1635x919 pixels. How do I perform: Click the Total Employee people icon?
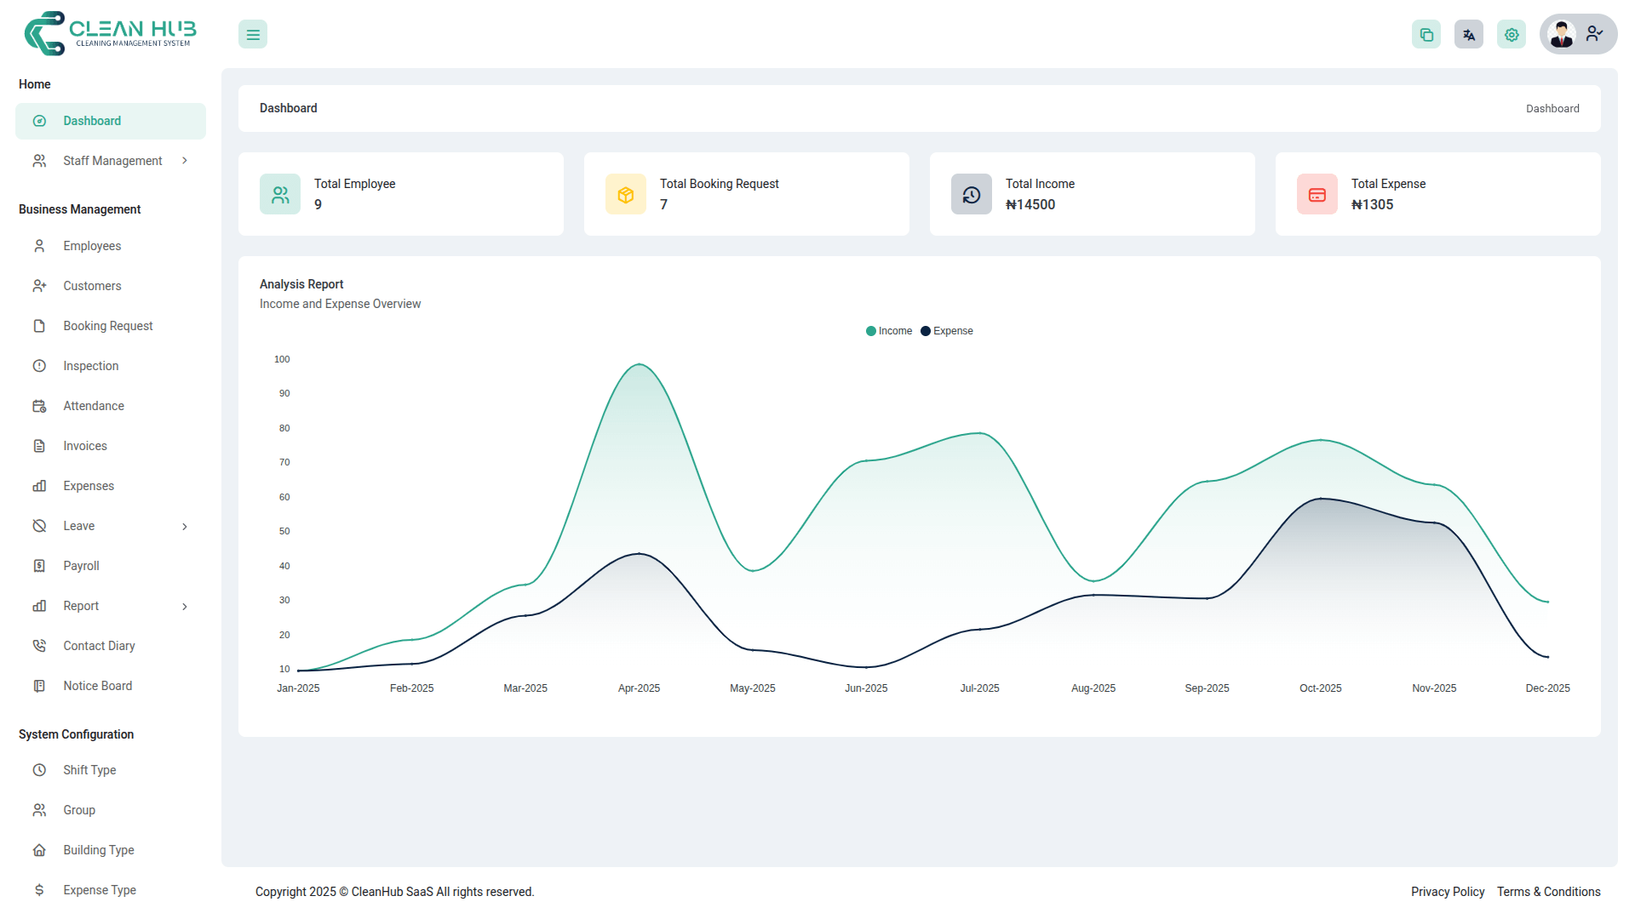pyautogui.click(x=280, y=195)
